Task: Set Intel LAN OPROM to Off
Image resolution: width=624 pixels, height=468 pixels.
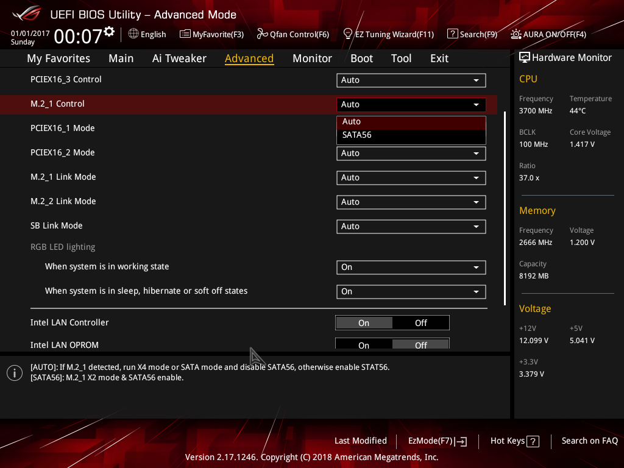Action: tap(420, 344)
